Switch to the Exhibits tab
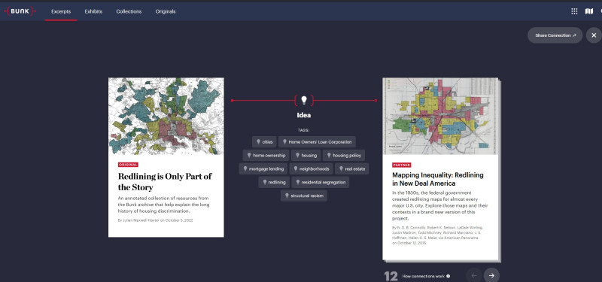Screen dimensions: 602x282 (93, 11)
